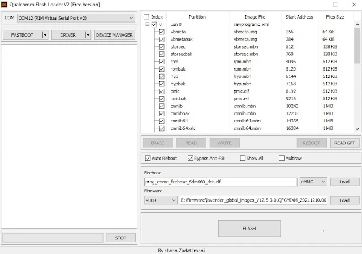Screen dimensions: 362x254
Task: Click the partition list scroll up arrow
Action: (357, 24)
